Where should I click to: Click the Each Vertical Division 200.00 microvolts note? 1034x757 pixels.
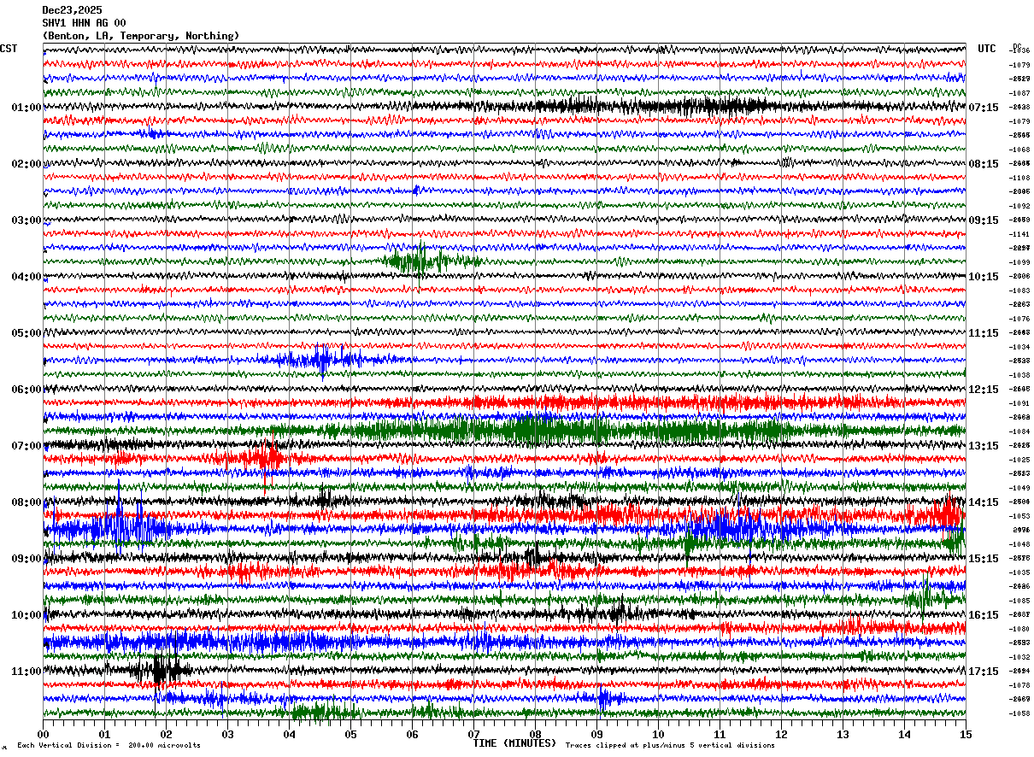pyautogui.click(x=109, y=745)
